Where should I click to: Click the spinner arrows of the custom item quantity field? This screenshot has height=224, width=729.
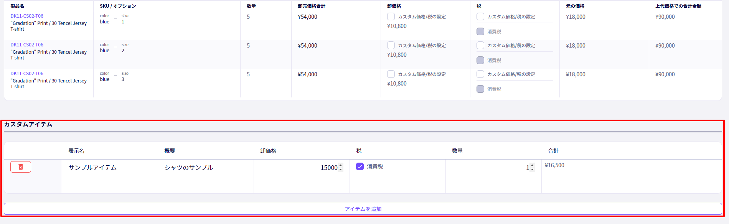533,168
